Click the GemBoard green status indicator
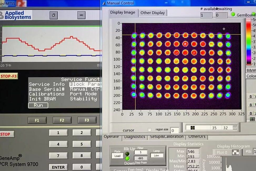 (x=233, y=14)
